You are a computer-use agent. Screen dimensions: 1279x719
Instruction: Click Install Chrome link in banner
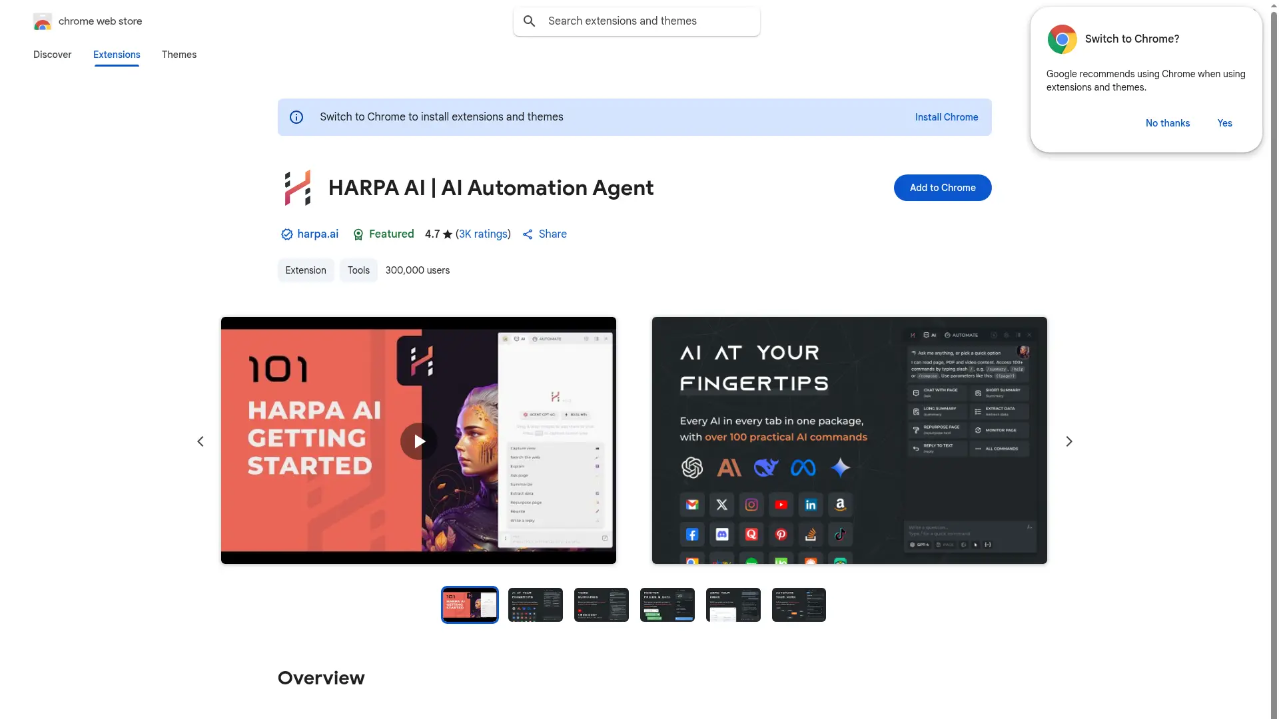946,117
